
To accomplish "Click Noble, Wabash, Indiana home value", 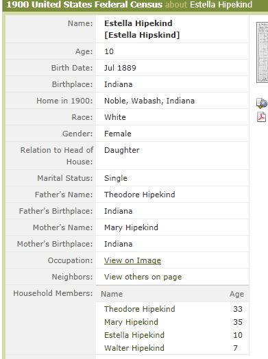I will pos(149,101).
